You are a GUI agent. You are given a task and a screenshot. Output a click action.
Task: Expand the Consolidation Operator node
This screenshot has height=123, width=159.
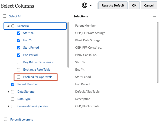point(8,106)
